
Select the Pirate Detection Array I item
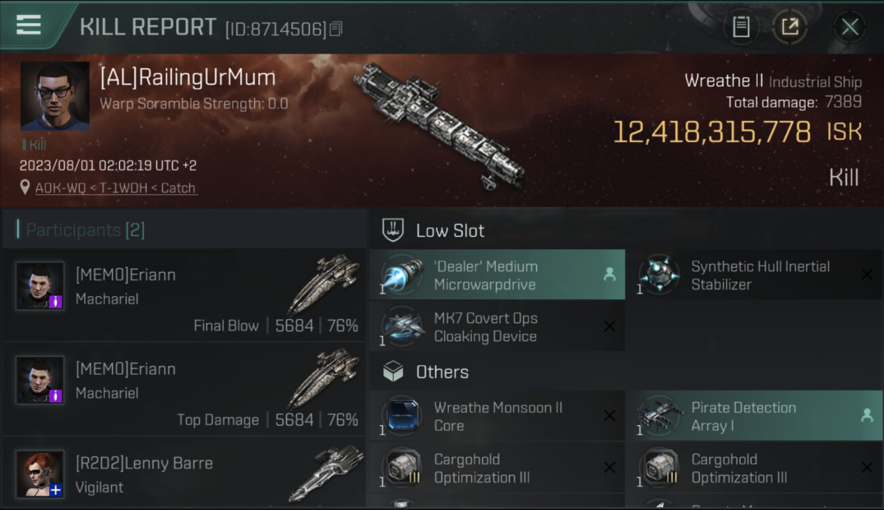point(754,415)
